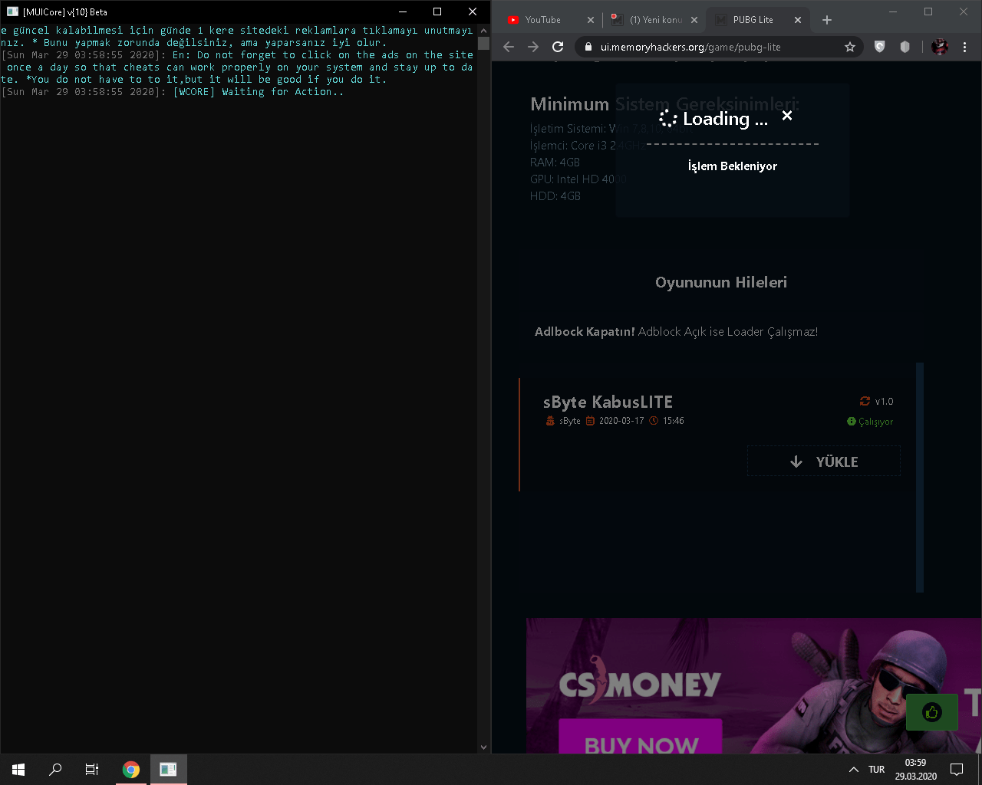This screenshot has width=982, height=785.
Task: Activate the MUICore console taskbar icon
Action: coord(168,769)
